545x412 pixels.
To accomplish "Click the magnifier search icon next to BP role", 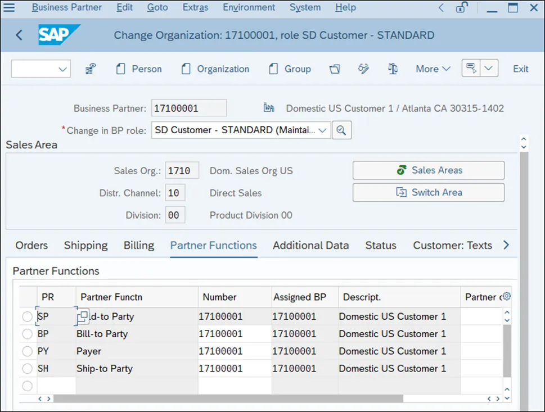I will [341, 130].
